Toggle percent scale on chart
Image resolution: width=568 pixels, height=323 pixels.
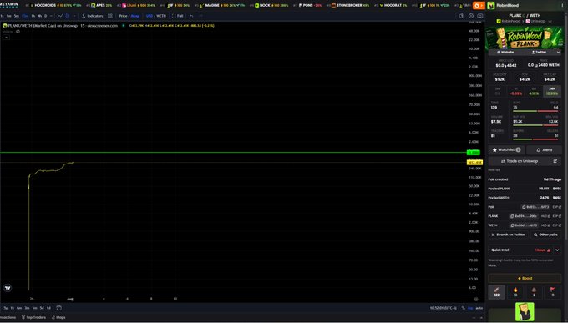464,308
